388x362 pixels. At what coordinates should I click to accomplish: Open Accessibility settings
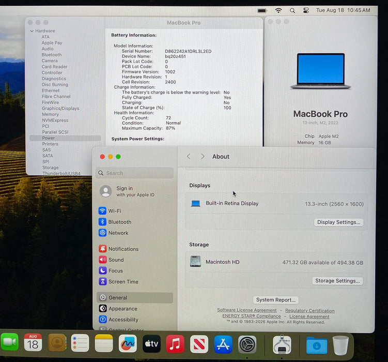(118, 320)
